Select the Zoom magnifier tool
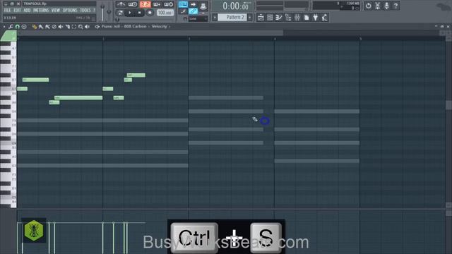452x254 pixels. pos(81,27)
